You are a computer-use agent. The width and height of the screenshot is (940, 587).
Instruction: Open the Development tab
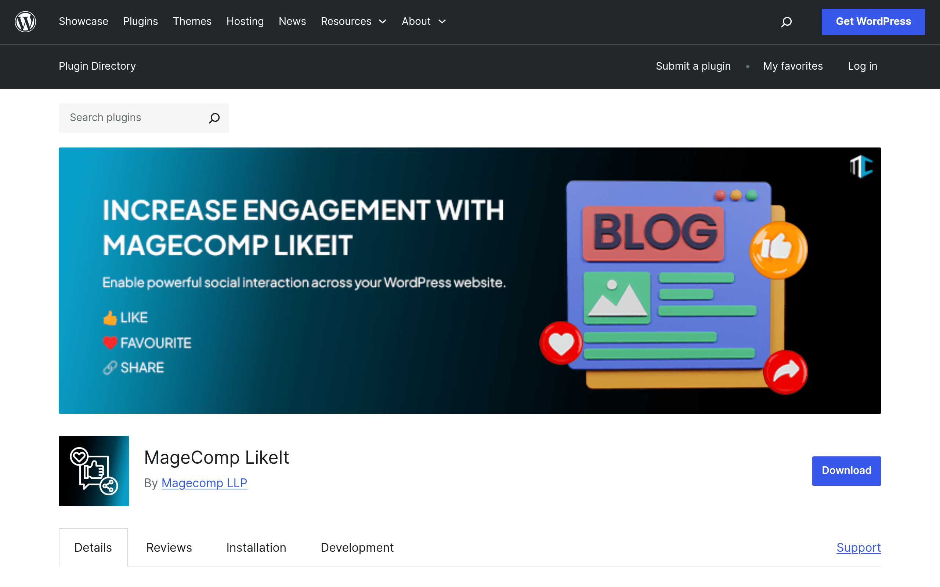[x=357, y=547]
